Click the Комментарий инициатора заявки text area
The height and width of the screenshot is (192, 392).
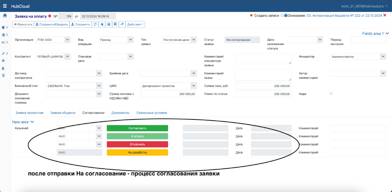click(x=263, y=59)
